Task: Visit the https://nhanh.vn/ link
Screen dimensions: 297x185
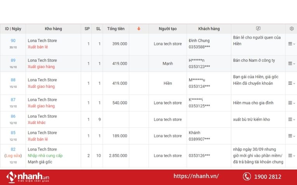Action: click(196, 176)
